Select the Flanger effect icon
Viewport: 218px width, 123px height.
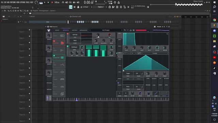(x=62, y=79)
